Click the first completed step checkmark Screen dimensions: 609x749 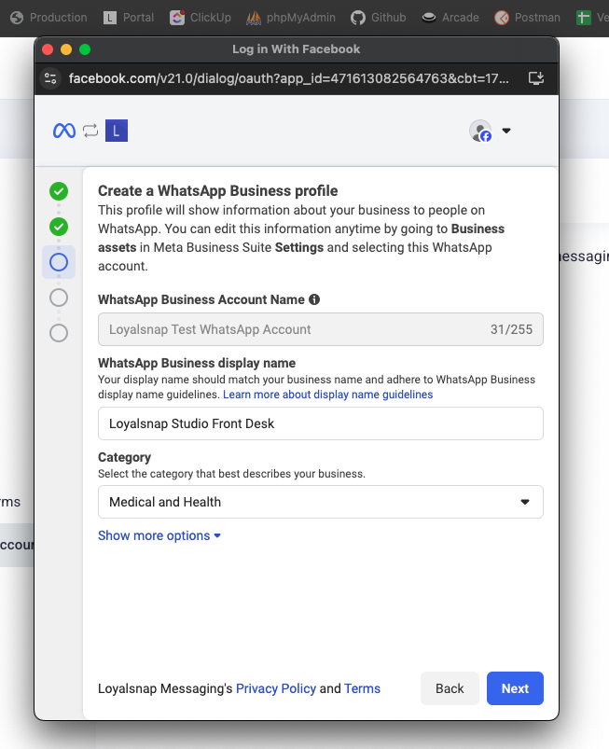tap(59, 191)
